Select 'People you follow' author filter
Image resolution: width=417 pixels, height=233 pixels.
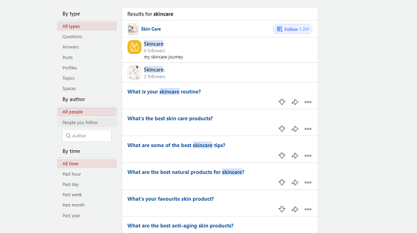pyautogui.click(x=87, y=123)
